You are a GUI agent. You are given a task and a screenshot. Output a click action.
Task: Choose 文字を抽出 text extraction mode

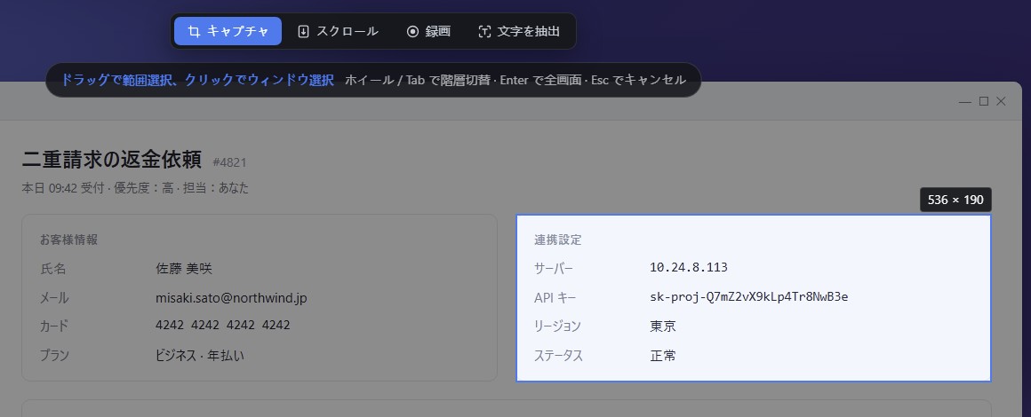point(519,31)
